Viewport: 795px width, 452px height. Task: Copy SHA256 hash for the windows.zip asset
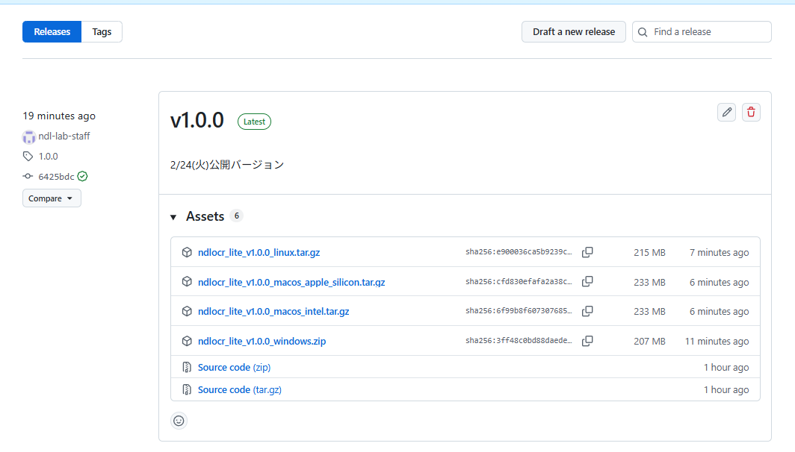(x=587, y=341)
